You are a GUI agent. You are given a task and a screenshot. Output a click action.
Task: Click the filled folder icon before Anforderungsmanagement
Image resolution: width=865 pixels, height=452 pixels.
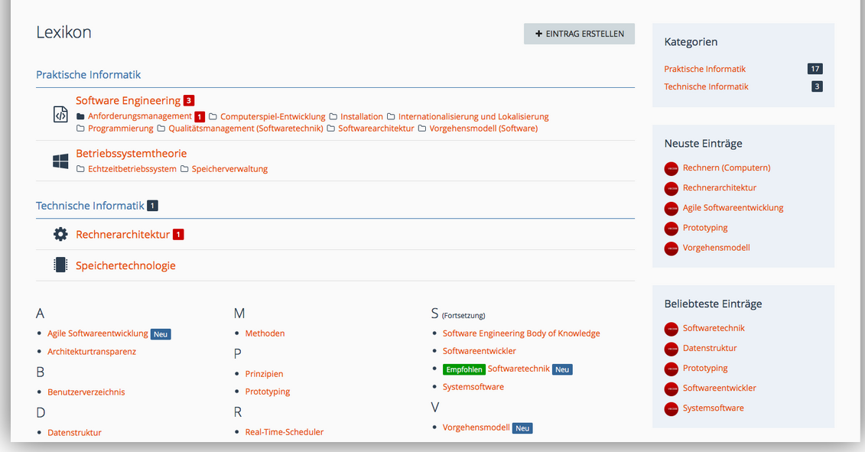click(81, 117)
